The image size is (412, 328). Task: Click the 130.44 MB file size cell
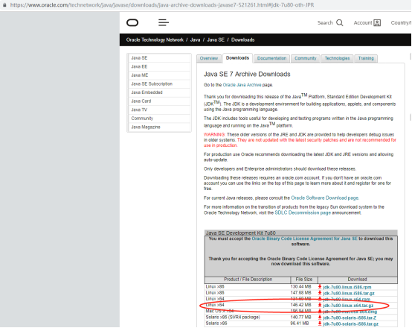[300, 287]
